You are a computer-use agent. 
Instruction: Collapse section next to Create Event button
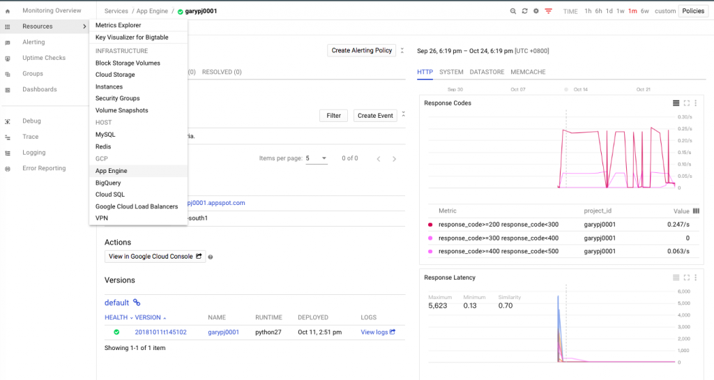point(402,116)
